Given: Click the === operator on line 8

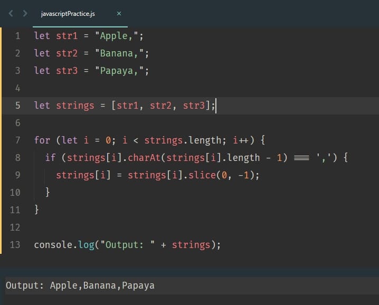Looking at the screenshot, I should click(x=301, y=158).
